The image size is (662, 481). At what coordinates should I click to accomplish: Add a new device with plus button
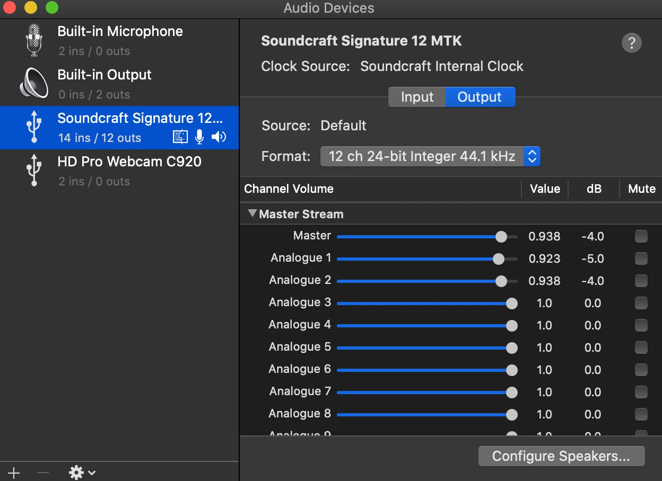pyautogui.click(x=14, y=473)
